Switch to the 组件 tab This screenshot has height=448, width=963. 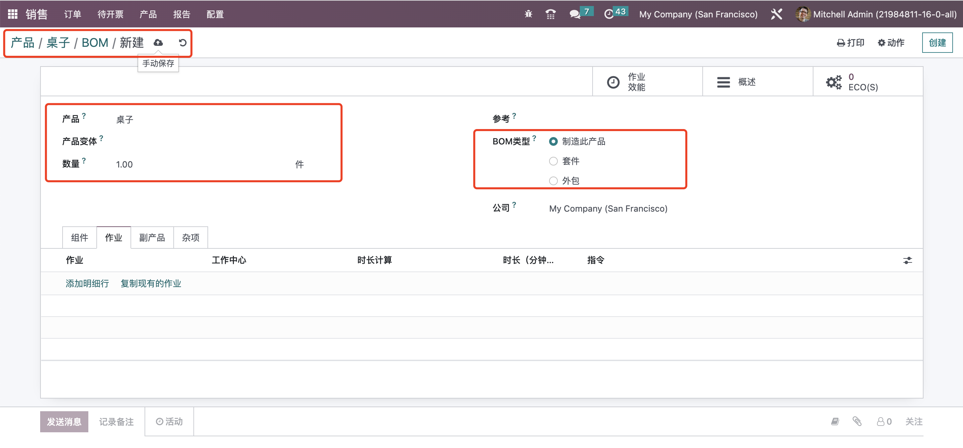pyautogui.click(x=80, y=238)
